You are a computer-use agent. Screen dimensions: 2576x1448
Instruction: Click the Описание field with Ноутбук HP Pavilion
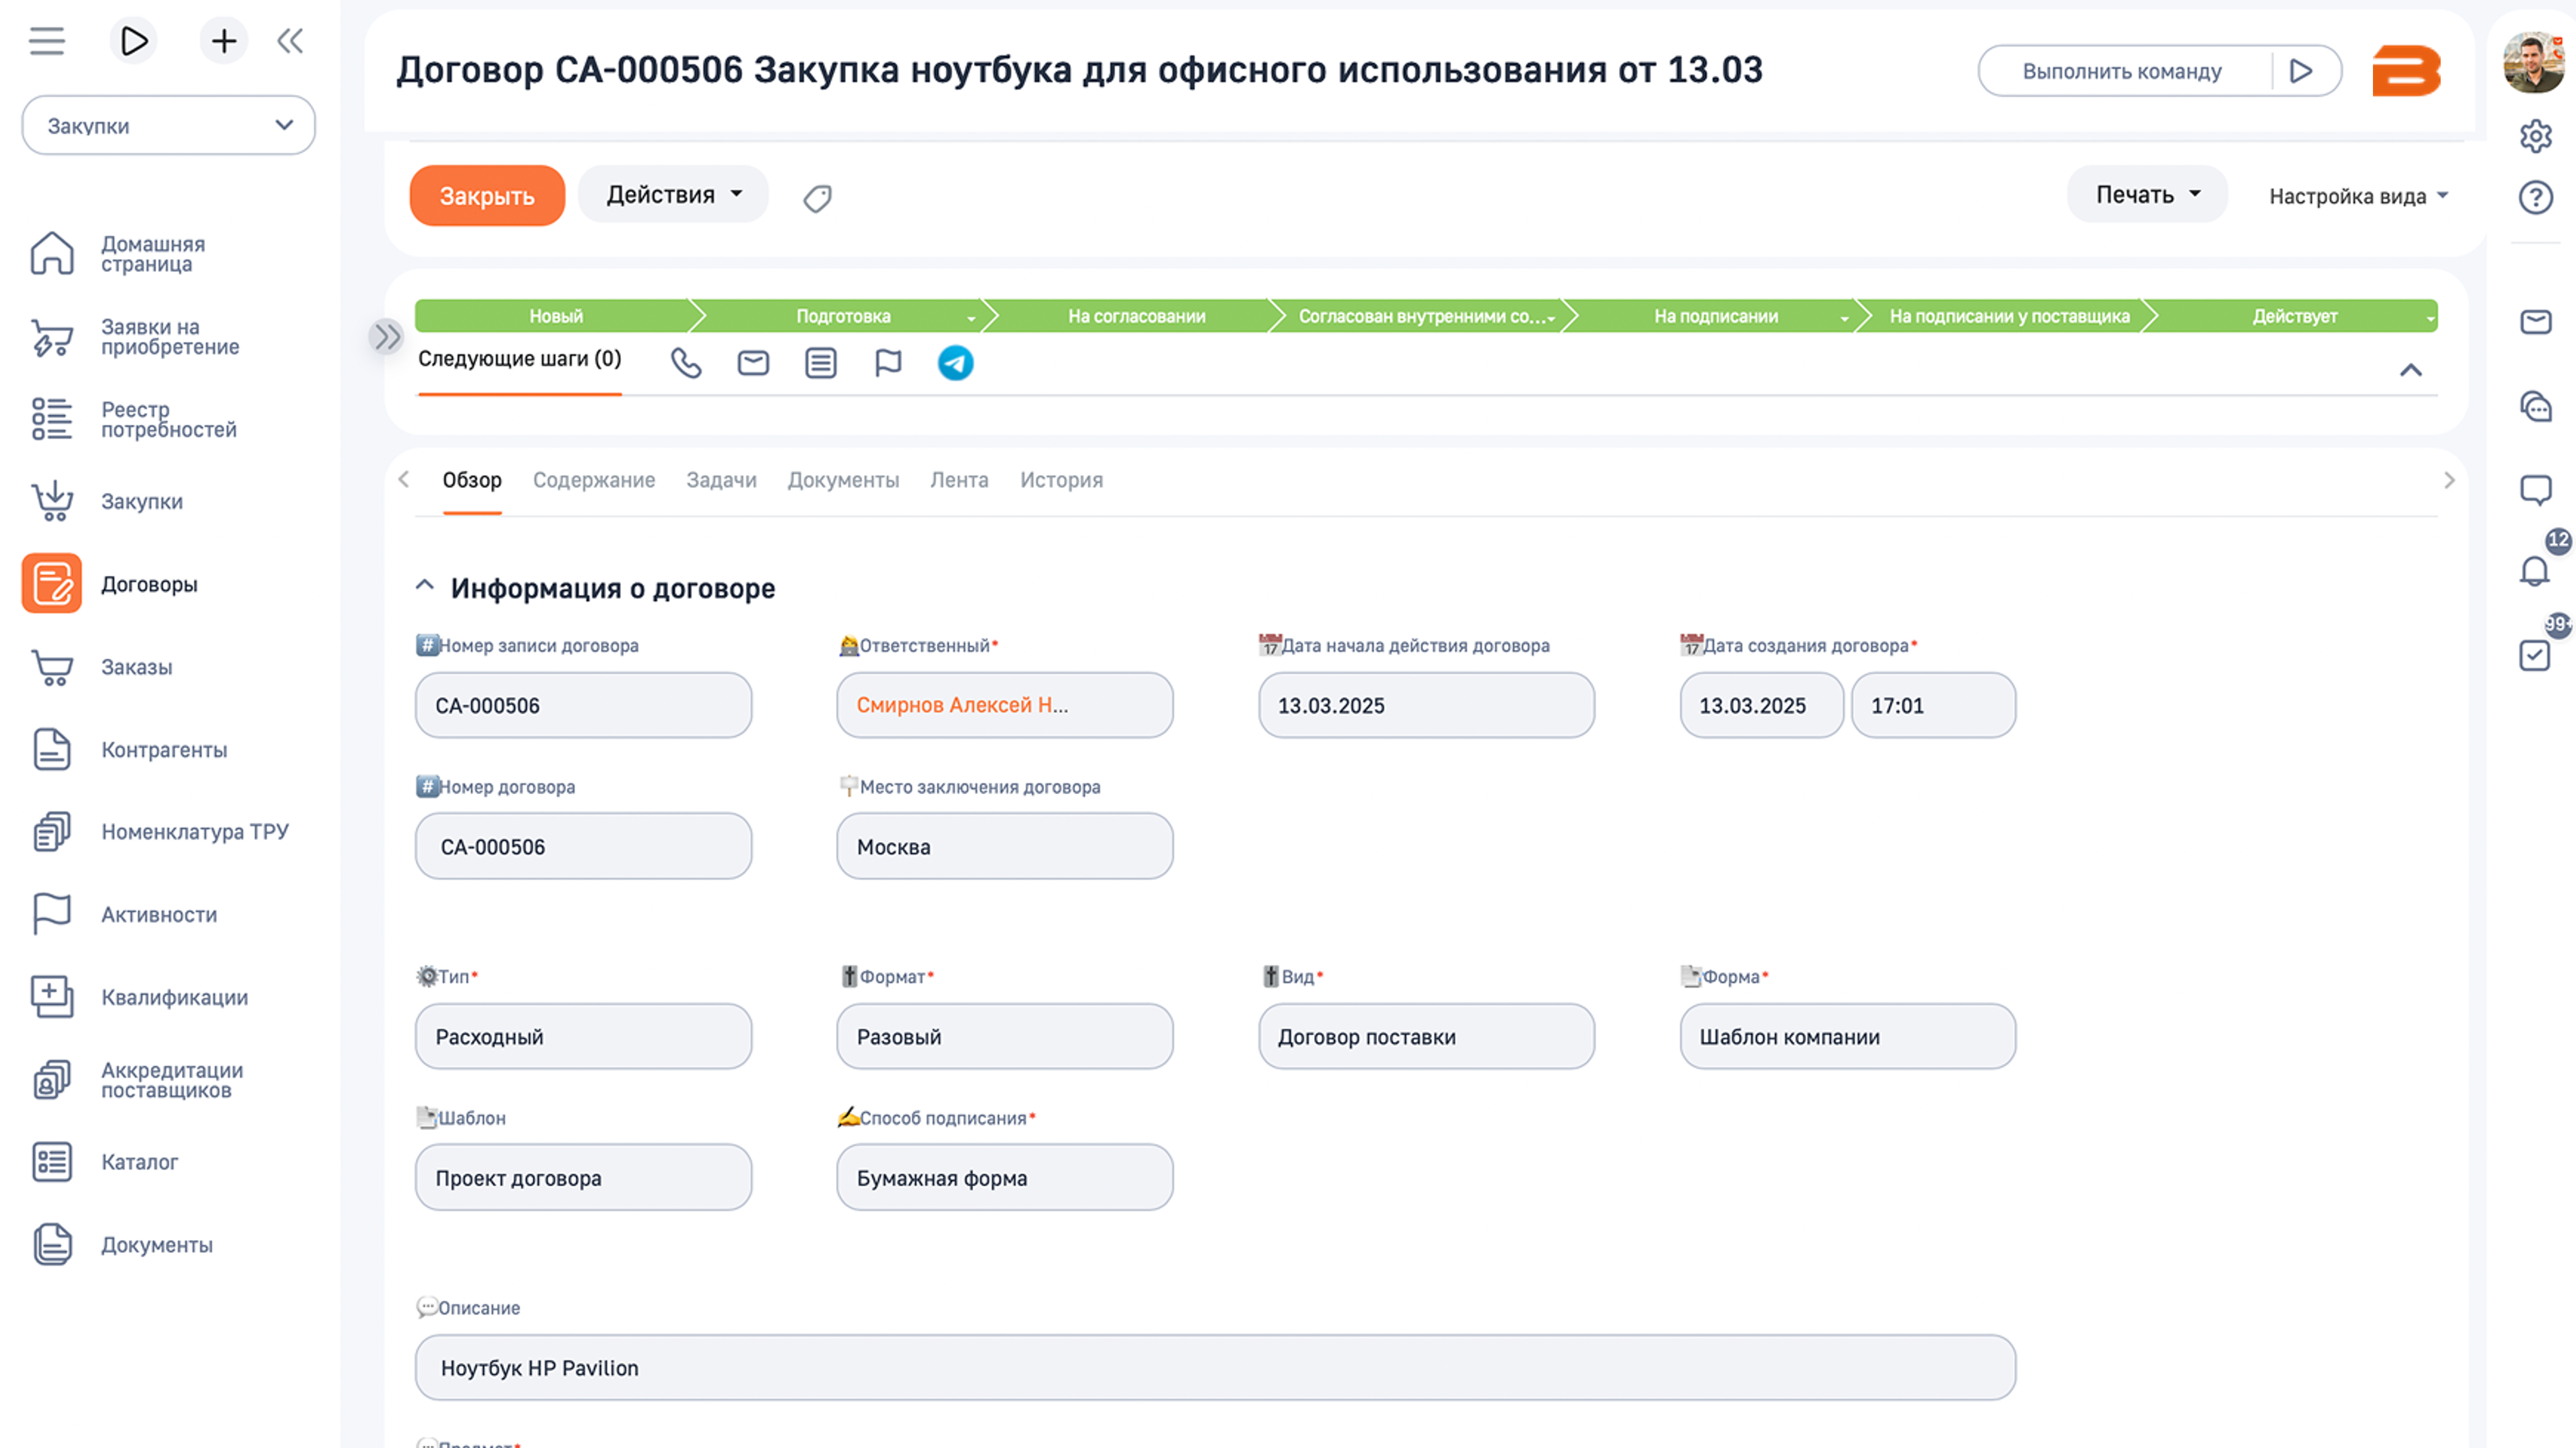pyautogui.click(x=1215, y=1368)
